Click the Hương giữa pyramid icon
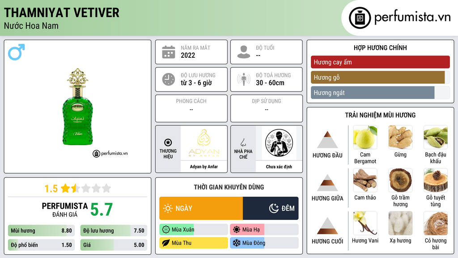This screenshot has width=458, height=258. [327, 183]
